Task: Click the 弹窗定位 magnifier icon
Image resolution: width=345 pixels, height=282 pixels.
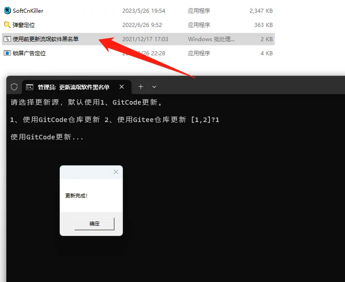Action: (x=7, y=25)
